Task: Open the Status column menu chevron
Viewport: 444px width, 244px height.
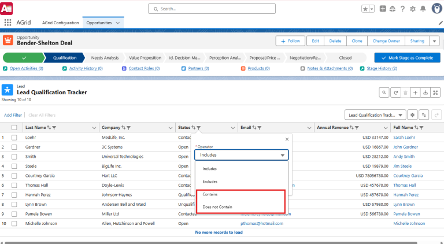Action: point(233,128)
